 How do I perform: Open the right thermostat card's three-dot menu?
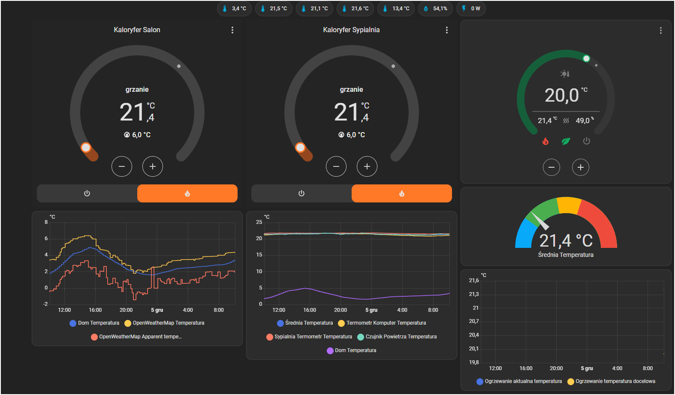660,30
